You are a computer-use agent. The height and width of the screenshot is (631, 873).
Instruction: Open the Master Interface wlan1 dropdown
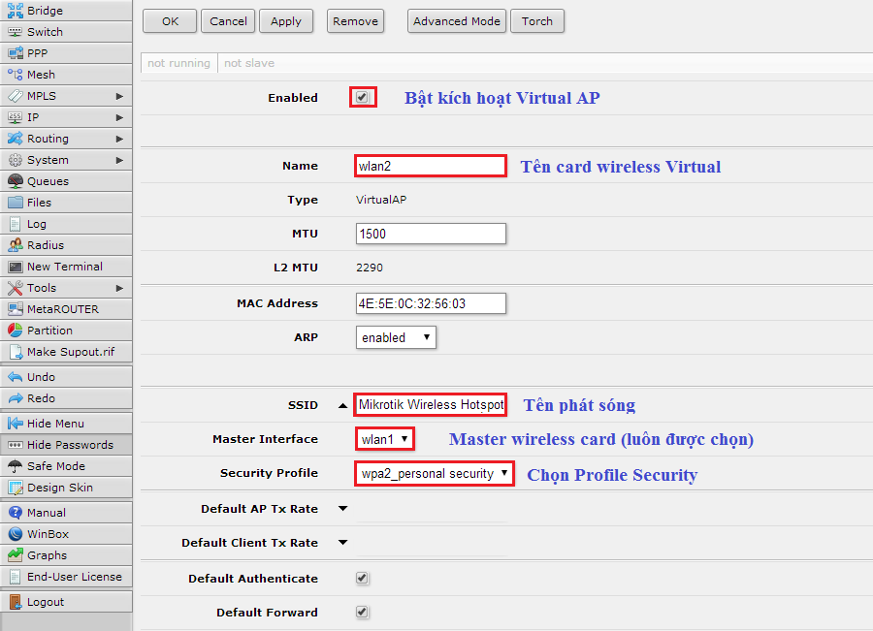point(385,439)
